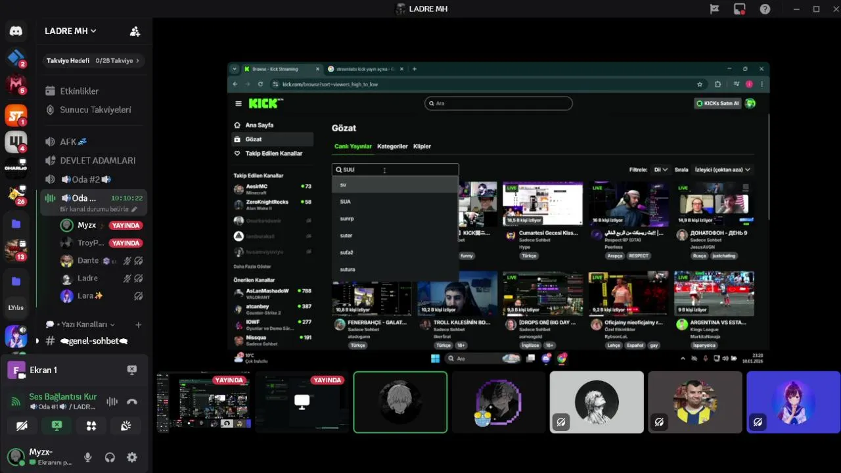Open the LYüs server icon
The image size is (841, 473).
[x=16, y=307]
